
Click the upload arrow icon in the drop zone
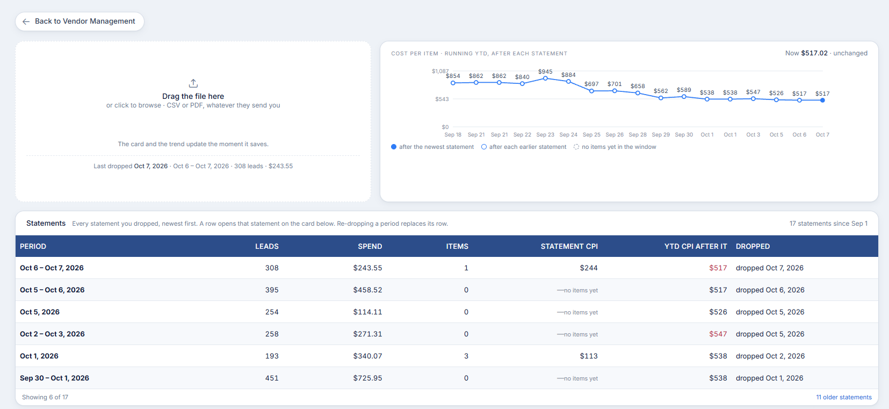tap(193, 83)
